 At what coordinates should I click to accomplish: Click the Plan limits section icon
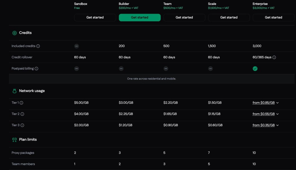15,140
